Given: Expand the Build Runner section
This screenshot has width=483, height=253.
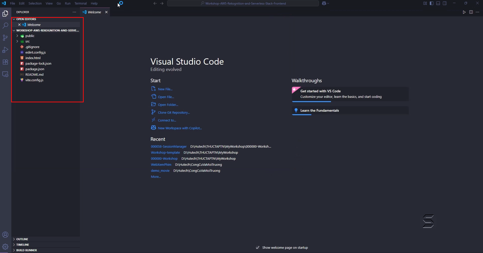Looking at the screenshot, I should [14, 250].
